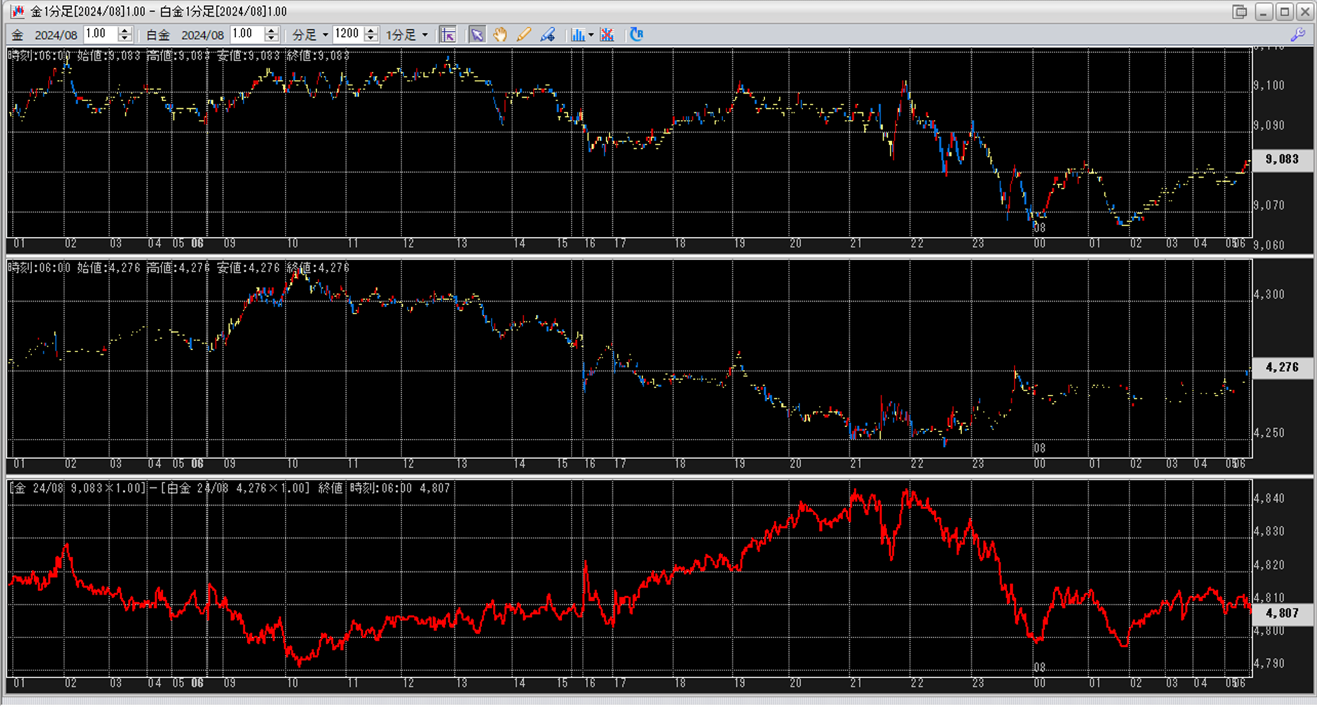Open the wrench settings icon
Viewport: 1317px width, 711px height.
[1297, 35]
